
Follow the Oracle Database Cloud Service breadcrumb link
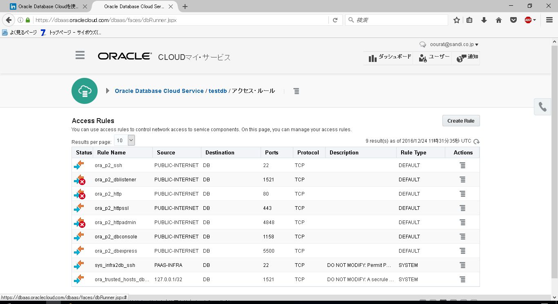tap(159, 91)
